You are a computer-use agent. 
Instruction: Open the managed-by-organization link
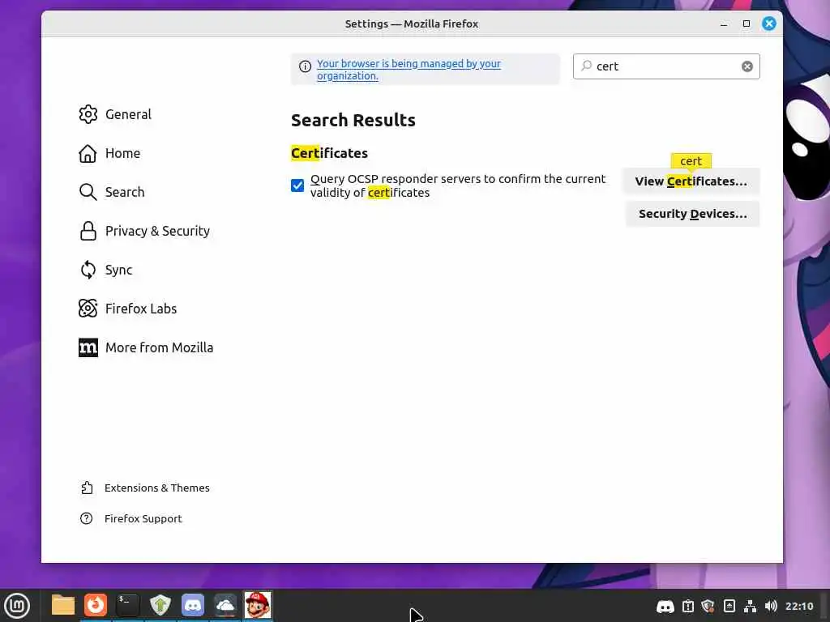click(x=409, y=70)
